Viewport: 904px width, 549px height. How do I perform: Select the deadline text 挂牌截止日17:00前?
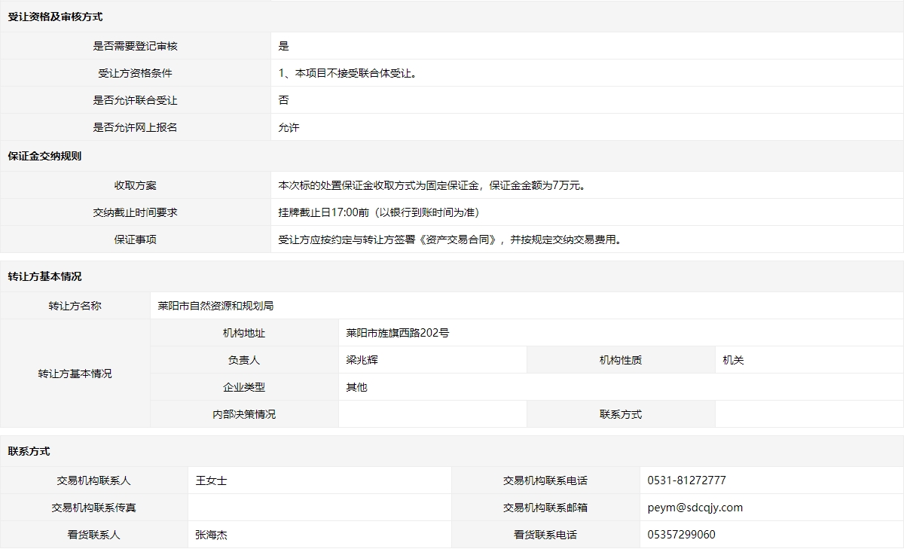tap(323, 212)
